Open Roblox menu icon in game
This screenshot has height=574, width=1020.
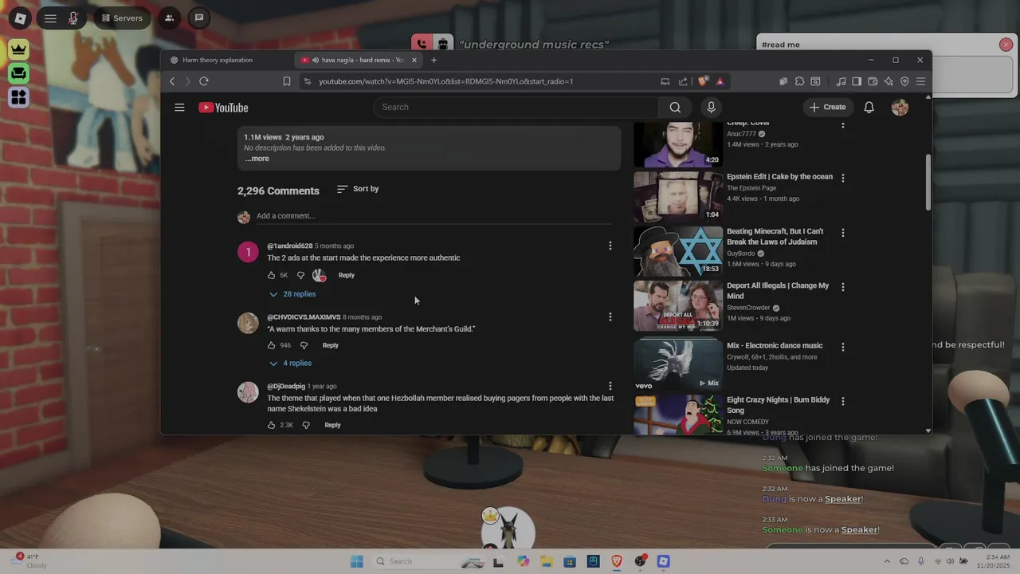20,18
